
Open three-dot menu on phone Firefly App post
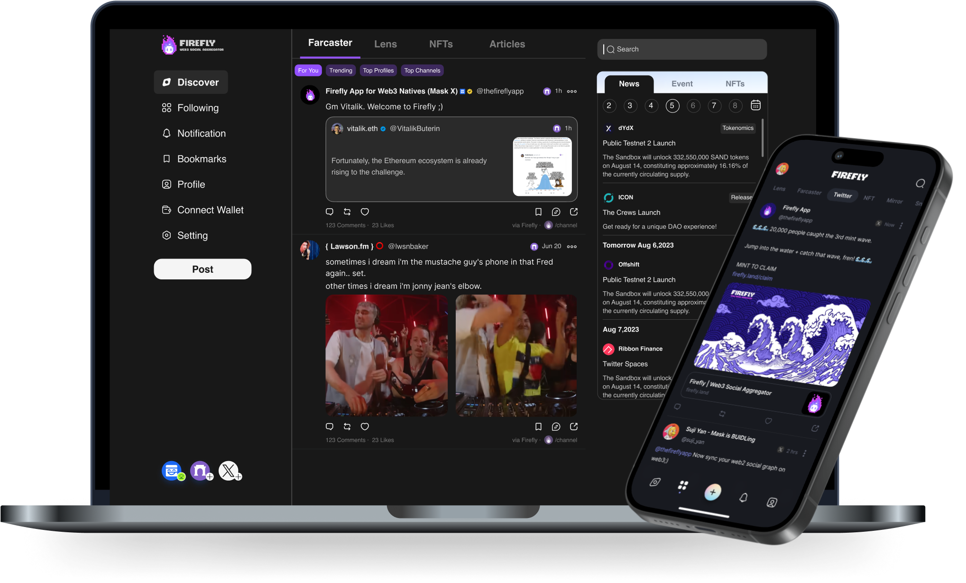click(x=901, y=226)
